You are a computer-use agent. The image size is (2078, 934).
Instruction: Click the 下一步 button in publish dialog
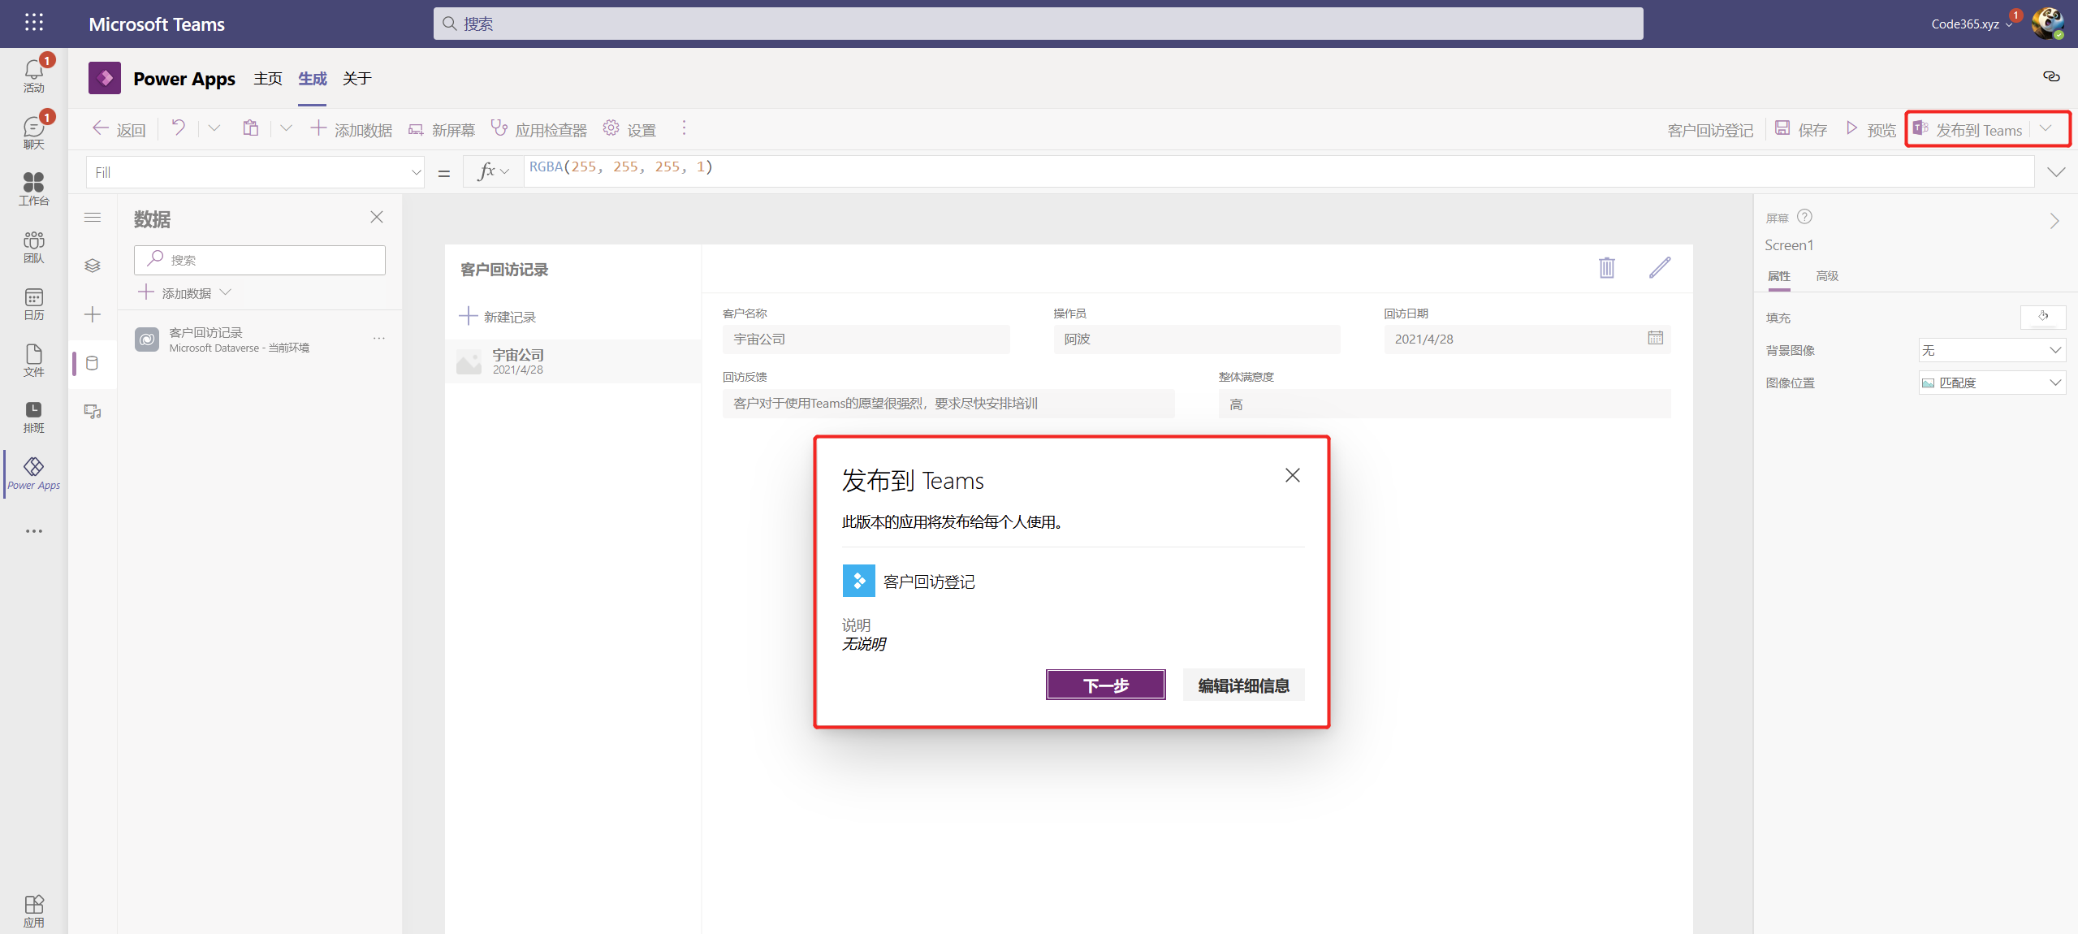(1104, 685)
